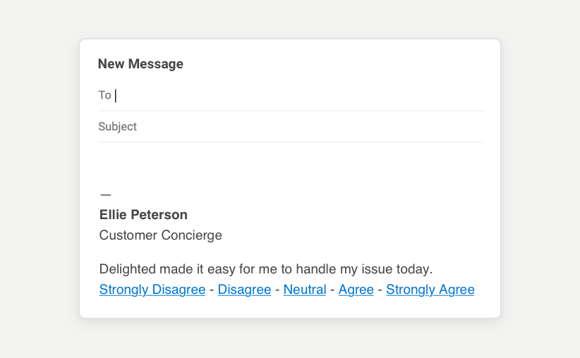
Task: Choose the Disagree survey link
Action: (x=244, y=290)
